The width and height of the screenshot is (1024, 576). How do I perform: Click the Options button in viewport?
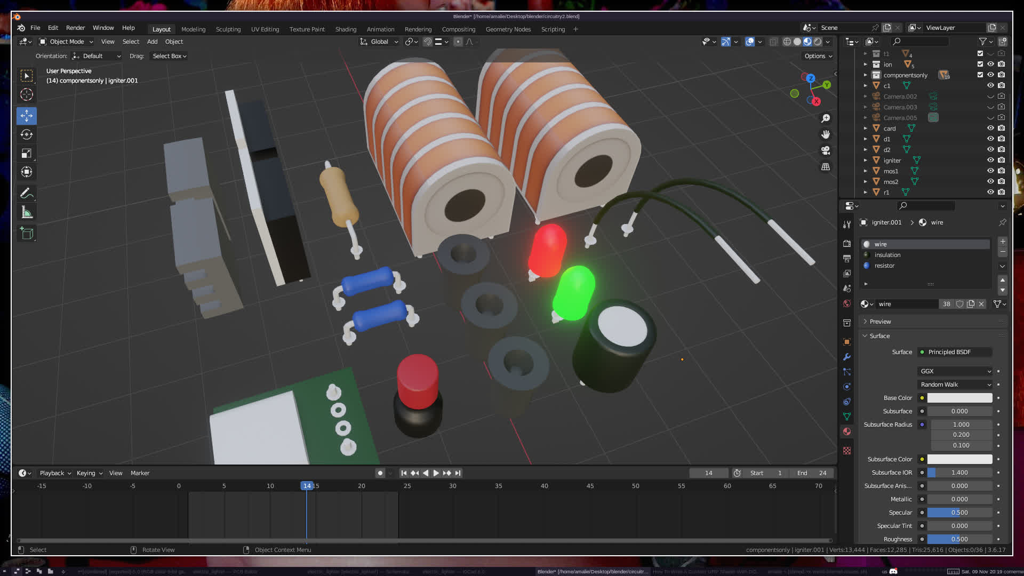click(x=818, y=56)
